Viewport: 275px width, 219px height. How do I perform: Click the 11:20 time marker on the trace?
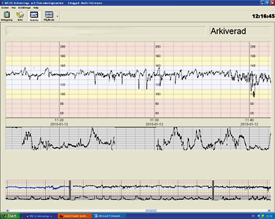(x=59, y=120)
